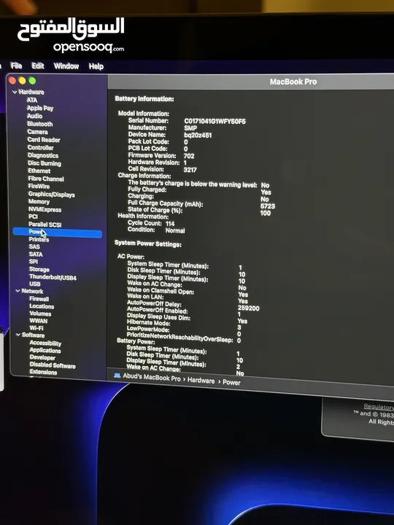Select SAS in the sidebar
Image resolution: width=394 pixels, height=525 pixels.
(34, 246)
